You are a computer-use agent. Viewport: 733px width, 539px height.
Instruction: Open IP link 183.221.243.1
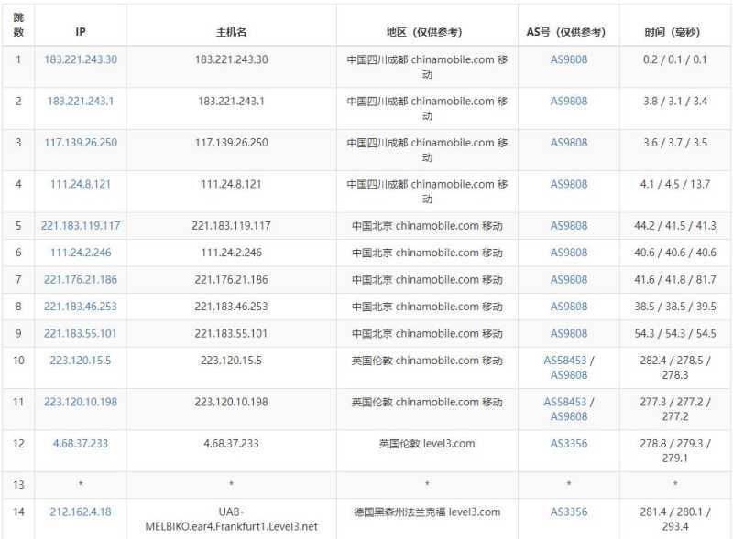(81, 102)
